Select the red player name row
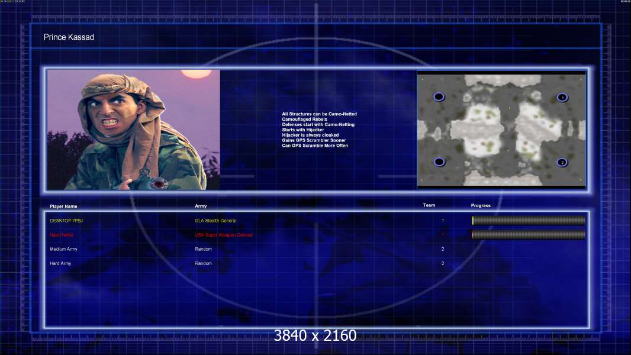631x355 pixels. pos(62,235)
